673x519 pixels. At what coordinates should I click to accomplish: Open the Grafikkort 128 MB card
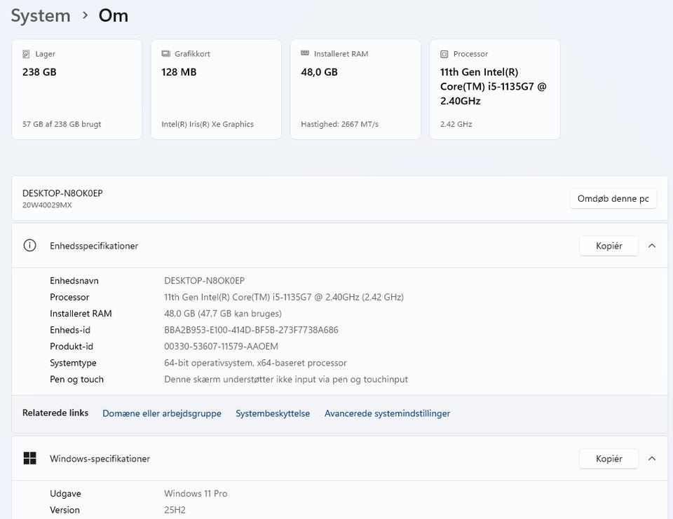[x=217, y=89]
